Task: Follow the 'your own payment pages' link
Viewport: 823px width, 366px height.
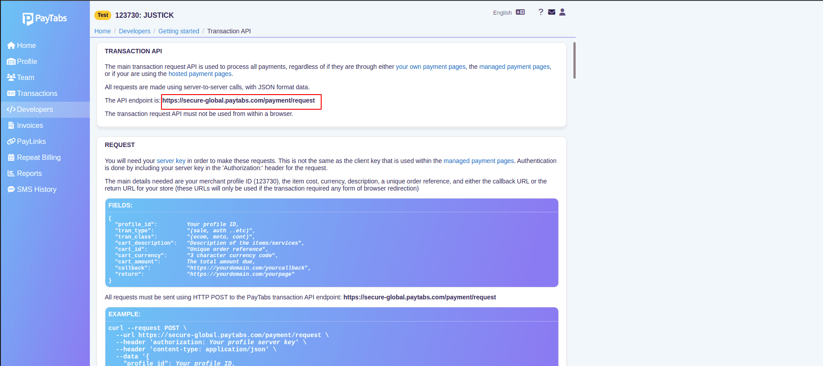Action: pos(431,67)
